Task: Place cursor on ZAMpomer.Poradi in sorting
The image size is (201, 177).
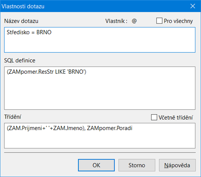Action: 110,128
